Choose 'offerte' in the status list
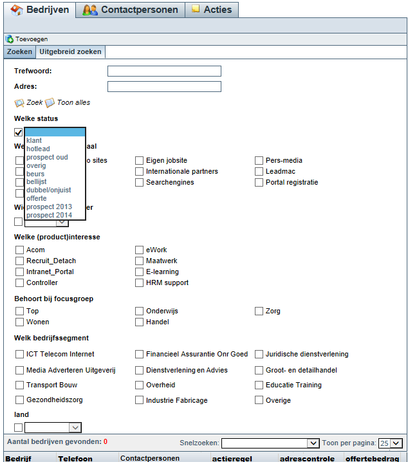 tap(55, 198)
